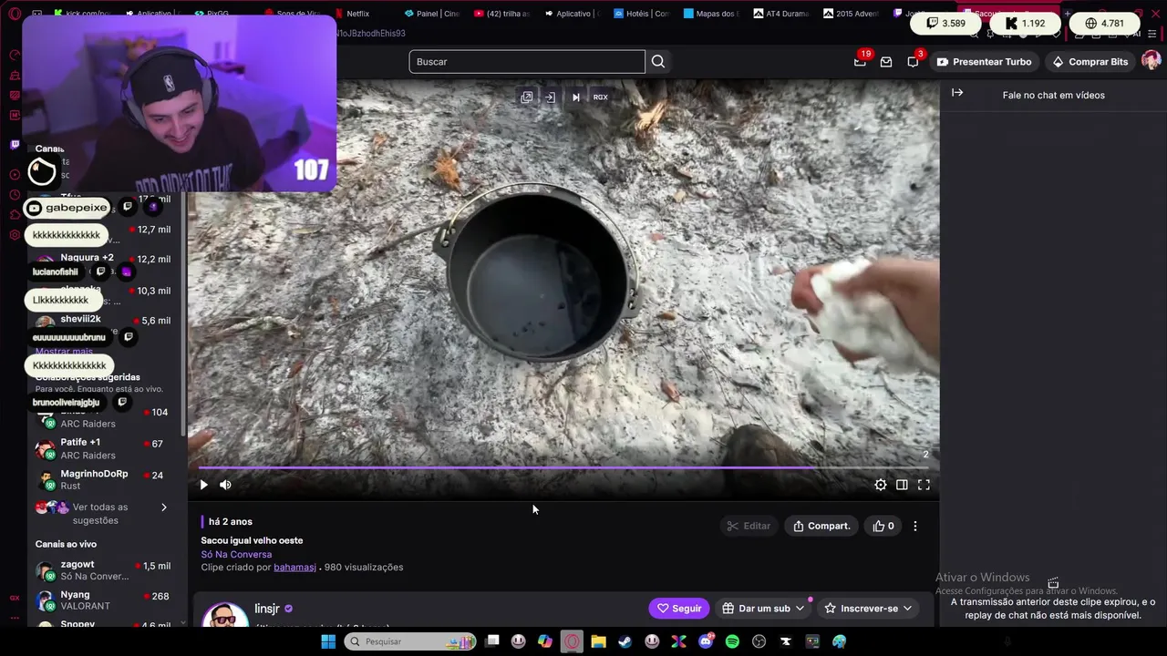Open the three-dot more options menu for the clip
This screenshot has height=656, width=1167.
pyautogui.click(x=915, y=526)
